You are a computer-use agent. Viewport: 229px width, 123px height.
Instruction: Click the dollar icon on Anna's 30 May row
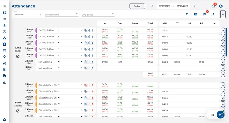point(93,62)
